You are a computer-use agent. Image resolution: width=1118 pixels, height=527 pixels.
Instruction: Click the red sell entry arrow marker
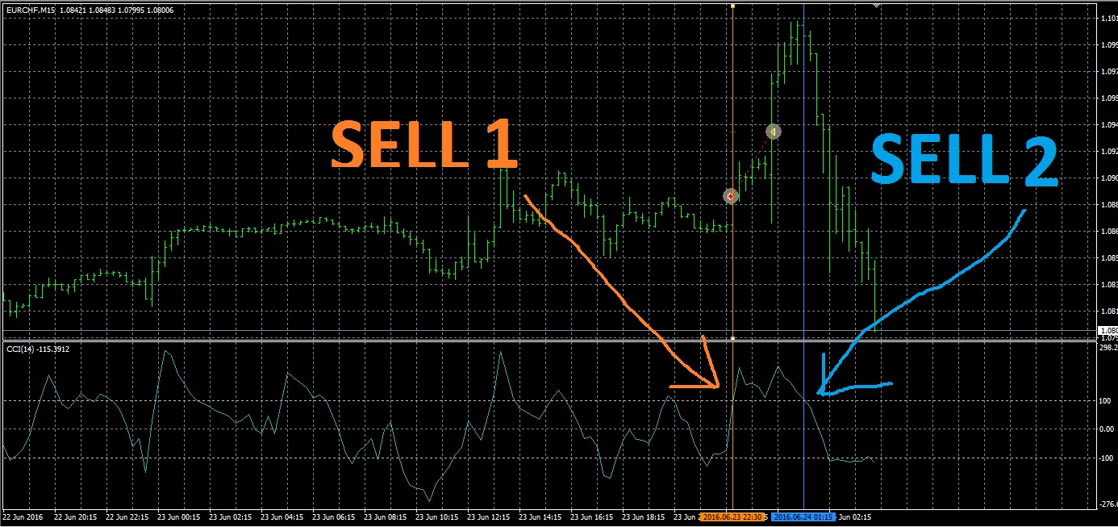(731, 195)
